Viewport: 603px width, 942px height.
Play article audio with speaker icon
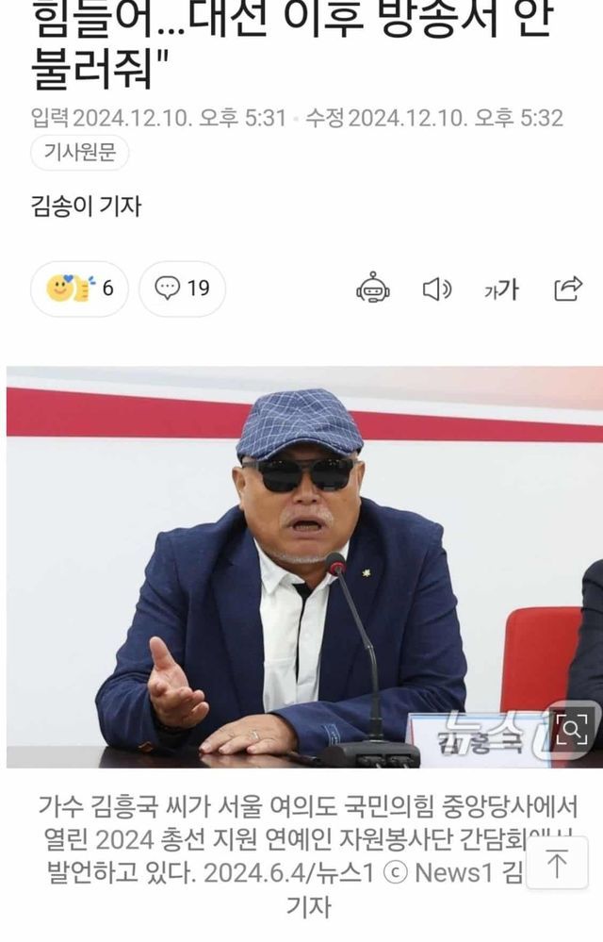(x=437, y=289)
